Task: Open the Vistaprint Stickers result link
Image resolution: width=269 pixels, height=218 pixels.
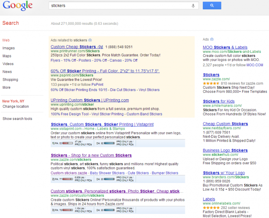Action: click(102, 124)
